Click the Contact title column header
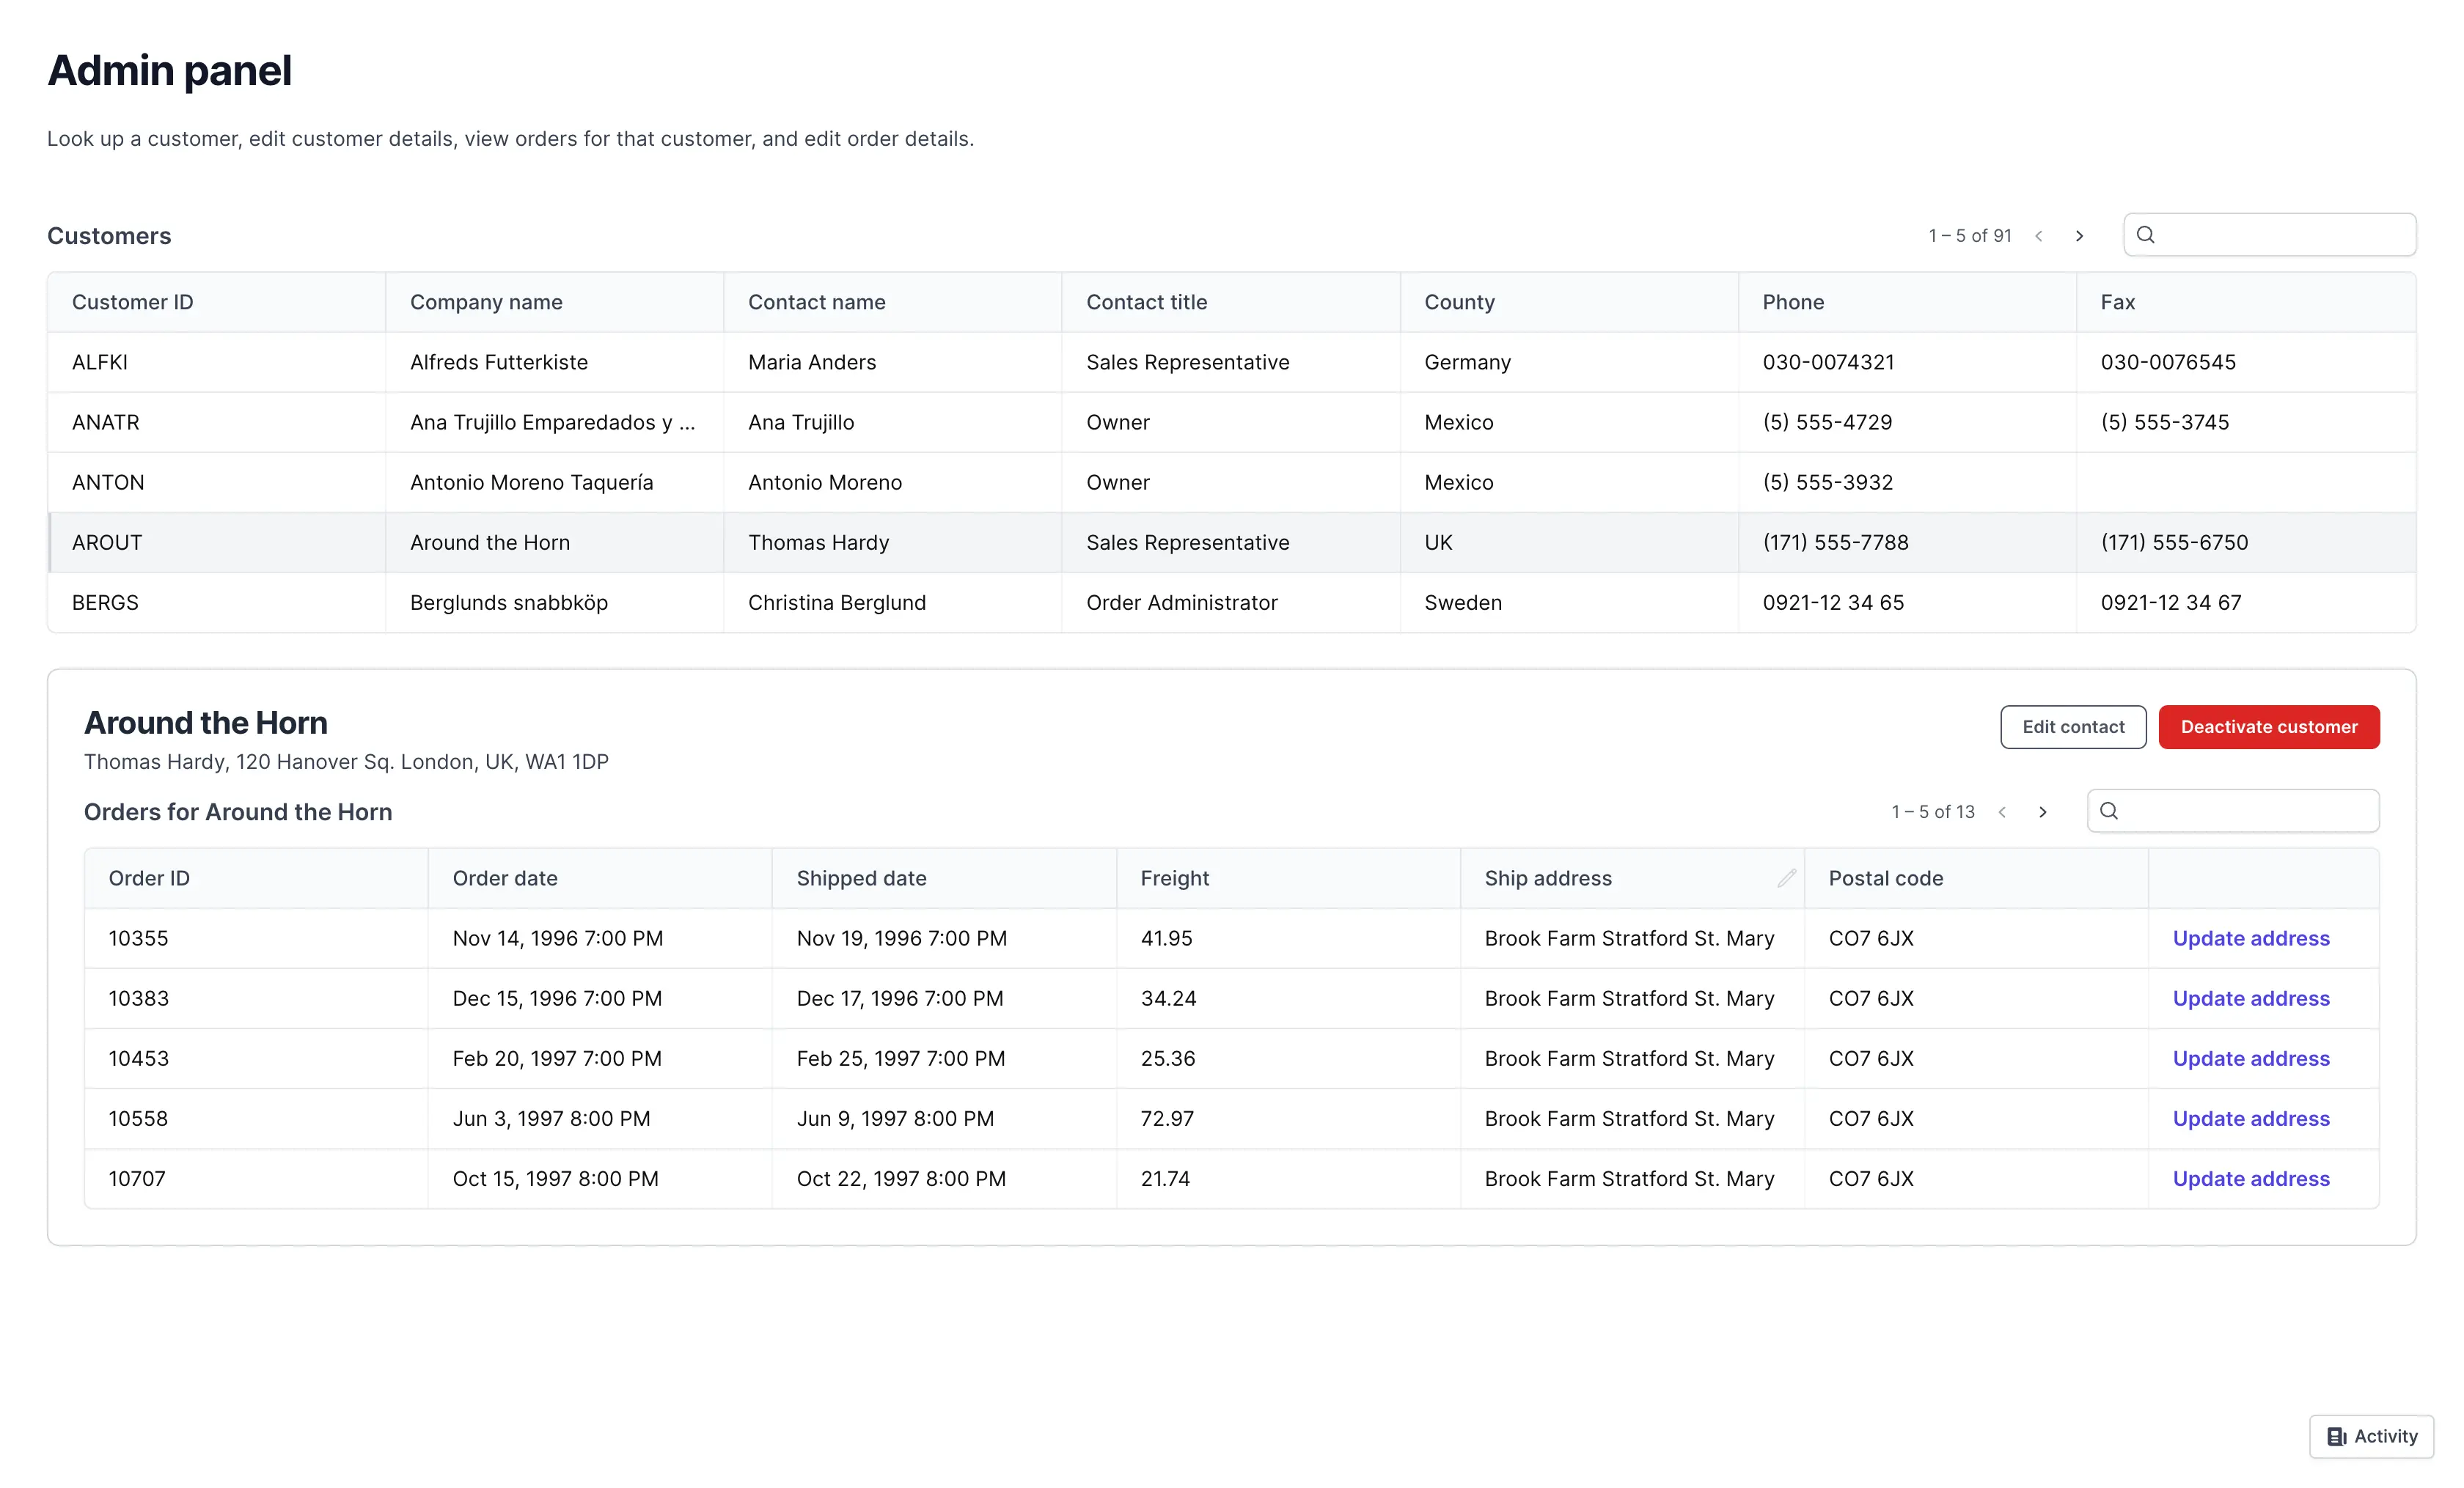 coord(1231,302)
